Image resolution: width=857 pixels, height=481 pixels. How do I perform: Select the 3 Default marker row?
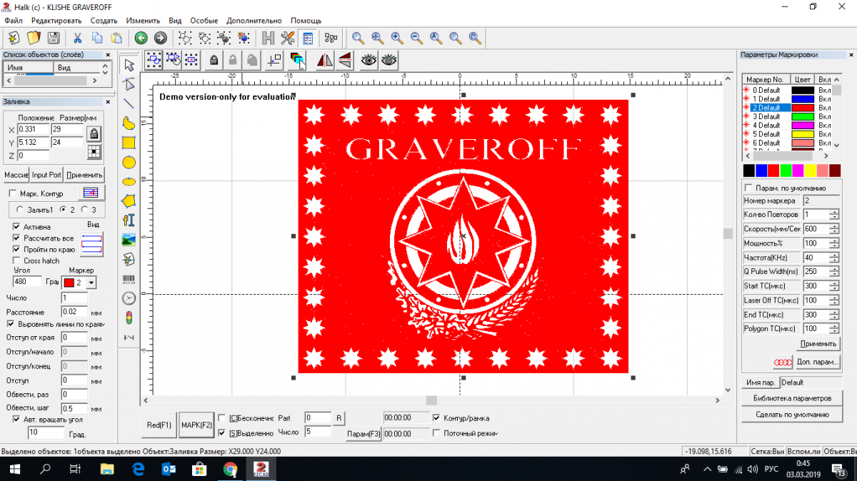point(787,116)
